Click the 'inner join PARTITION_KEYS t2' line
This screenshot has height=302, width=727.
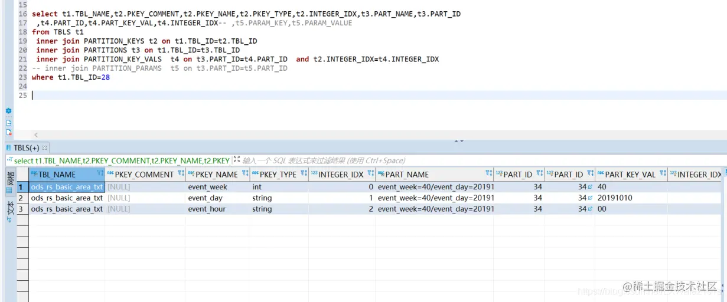coord(146,41)
